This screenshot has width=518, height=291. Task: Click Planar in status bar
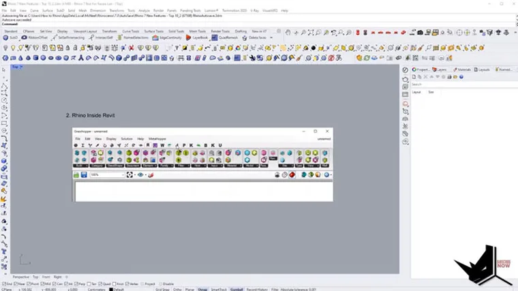tap(189, 290)
